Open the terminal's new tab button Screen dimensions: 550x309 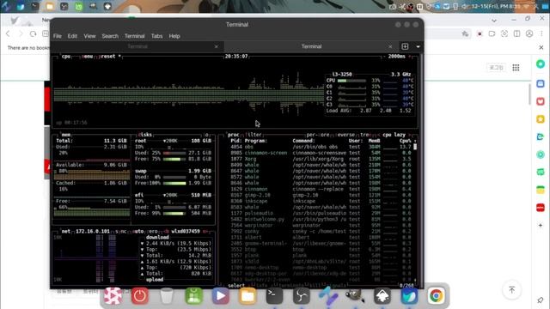pos(405,46)
